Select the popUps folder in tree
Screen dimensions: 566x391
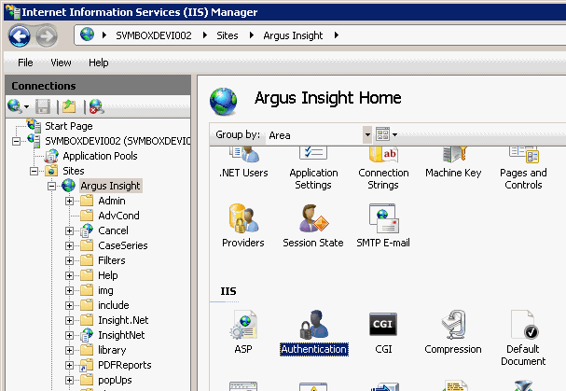[x=115, y=380]
